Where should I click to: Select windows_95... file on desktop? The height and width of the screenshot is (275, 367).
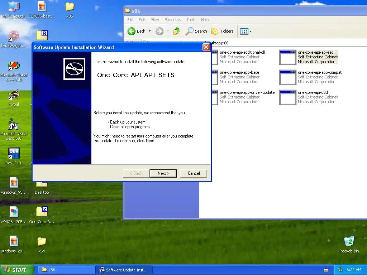pyautogui.click(x=14, y=186)
